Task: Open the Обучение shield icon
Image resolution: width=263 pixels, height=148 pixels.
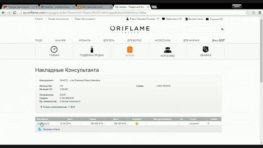Action: point(205,49)
